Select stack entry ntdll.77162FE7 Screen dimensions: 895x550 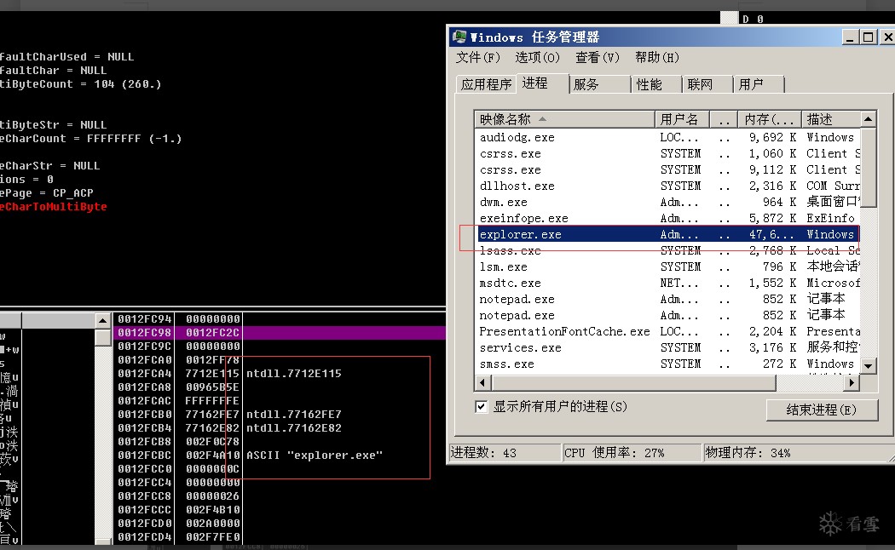(x=294, y=415)
